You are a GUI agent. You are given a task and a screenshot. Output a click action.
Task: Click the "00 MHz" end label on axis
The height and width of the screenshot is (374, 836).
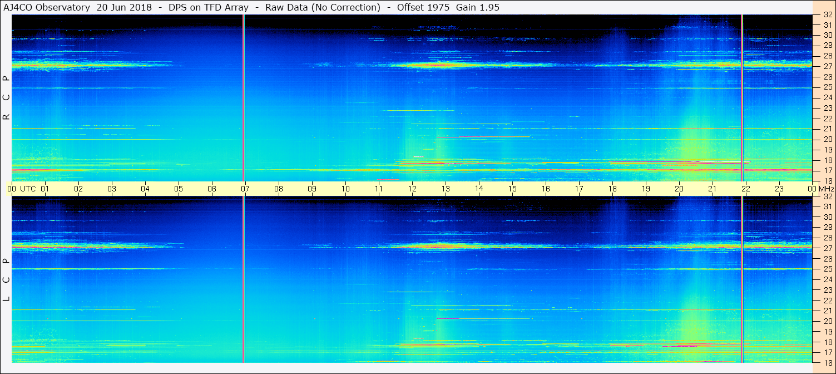point(820,189)
